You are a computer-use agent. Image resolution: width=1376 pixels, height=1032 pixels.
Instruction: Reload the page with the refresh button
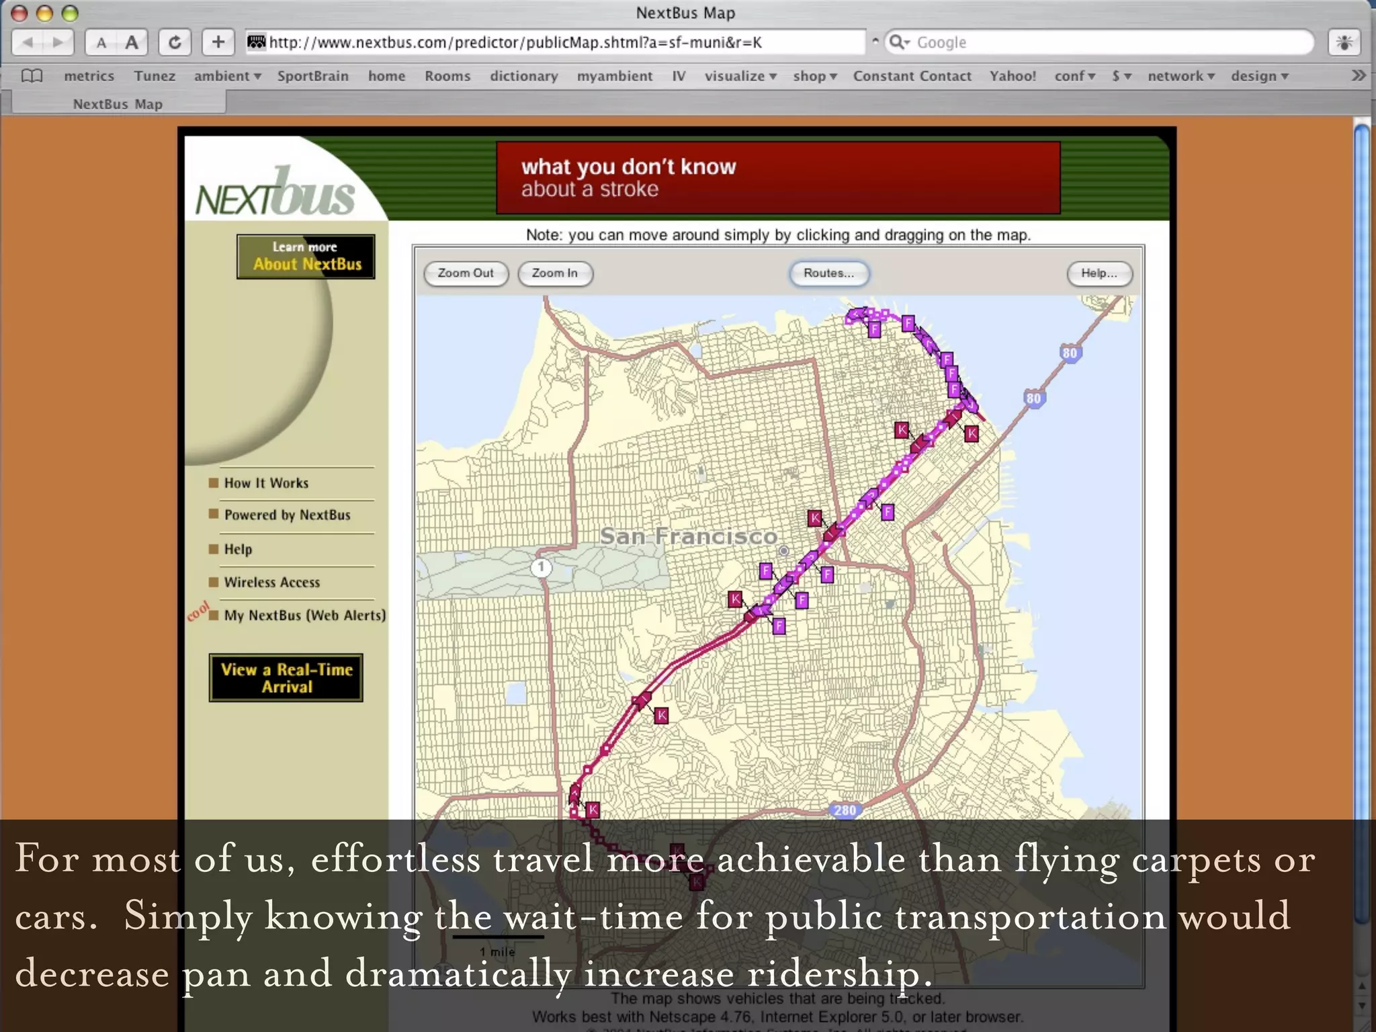pyautogui.click(x=175, y=43)
